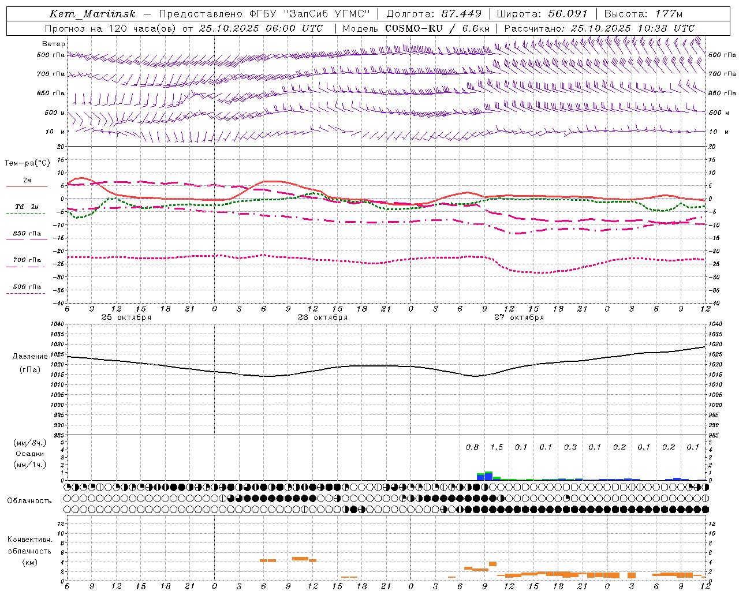Click the '500 гПа' temperature legend entry

click(27, 287)
